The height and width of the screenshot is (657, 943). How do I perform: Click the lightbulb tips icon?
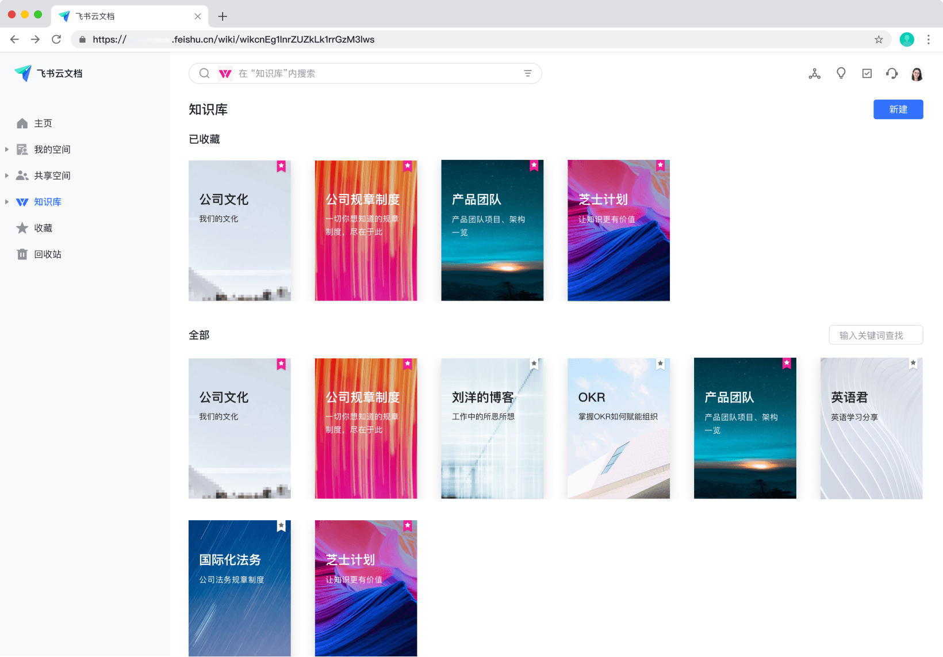841,73
